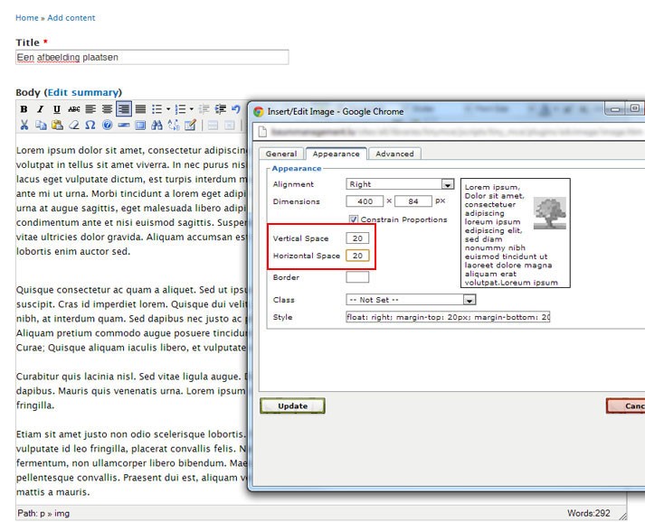This screenshot has width=645, height=522.
Task: Click the blue Help question mark icon
Action: [x=107, y=126]
